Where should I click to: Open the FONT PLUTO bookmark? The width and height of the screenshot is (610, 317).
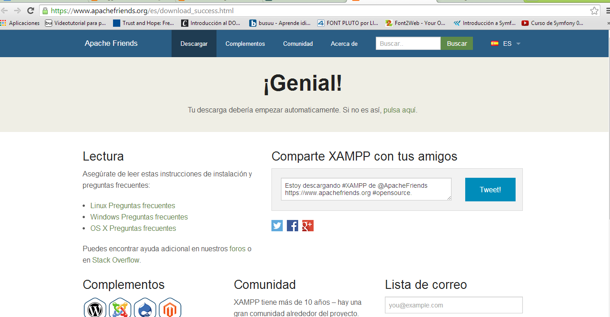click(x=348, y=23)
